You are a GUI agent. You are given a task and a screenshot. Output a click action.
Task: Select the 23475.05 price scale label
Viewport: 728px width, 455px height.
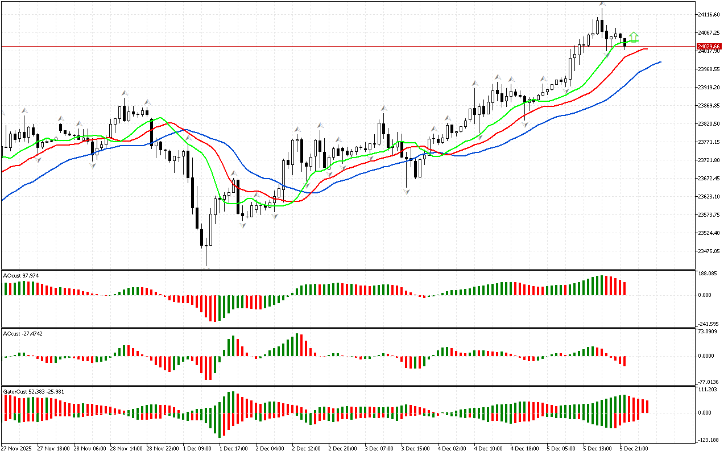pyautogui.click(x=709, y=251)
